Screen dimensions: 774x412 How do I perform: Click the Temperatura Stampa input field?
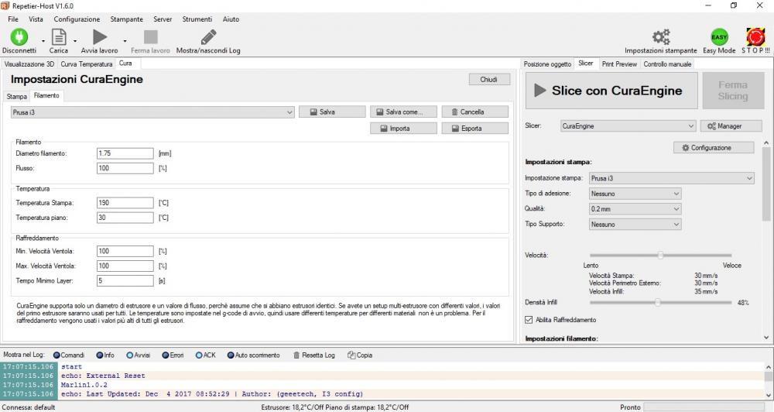[125, 203]
